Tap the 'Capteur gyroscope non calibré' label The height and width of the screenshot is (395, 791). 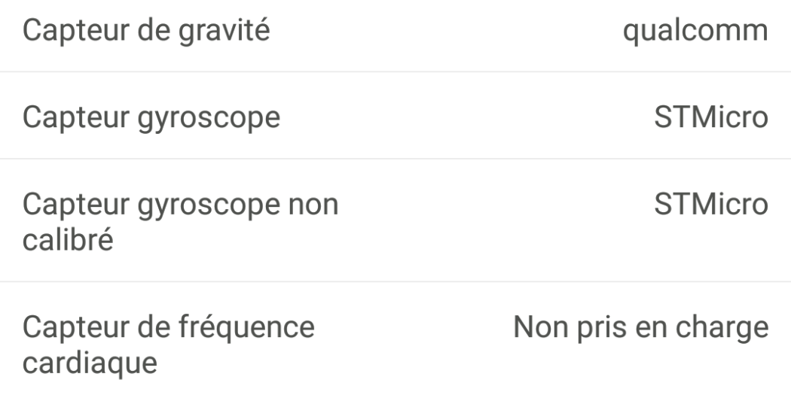point(180,222)
